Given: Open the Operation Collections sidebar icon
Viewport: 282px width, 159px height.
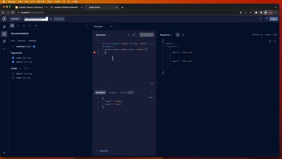Looking at the screenshot, I should click(4, 42).
